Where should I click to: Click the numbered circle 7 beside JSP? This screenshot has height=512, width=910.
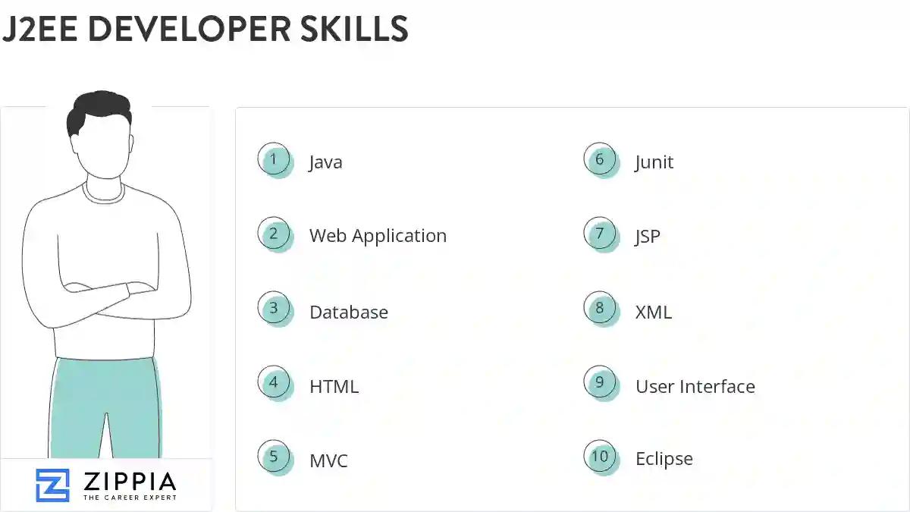point(601,234)
